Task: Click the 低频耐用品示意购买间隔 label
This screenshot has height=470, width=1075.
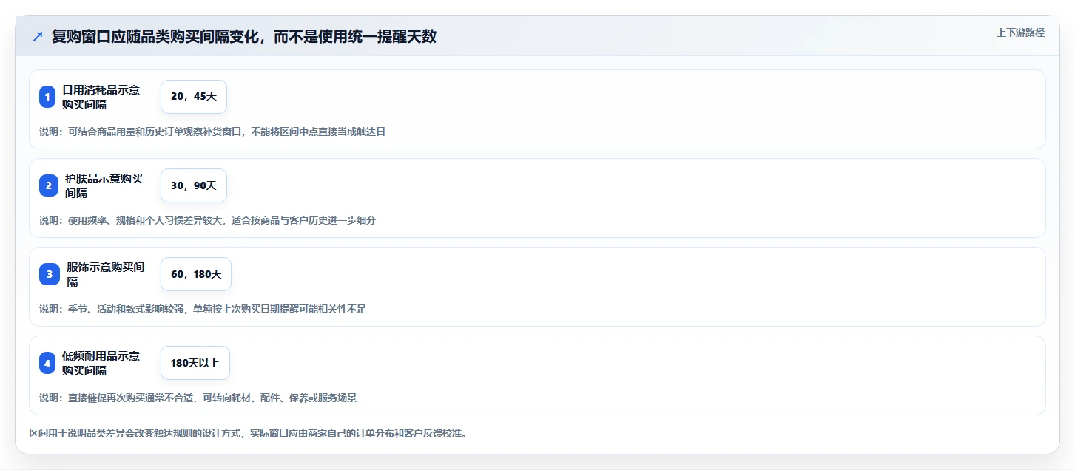Action: pos(101,363)
